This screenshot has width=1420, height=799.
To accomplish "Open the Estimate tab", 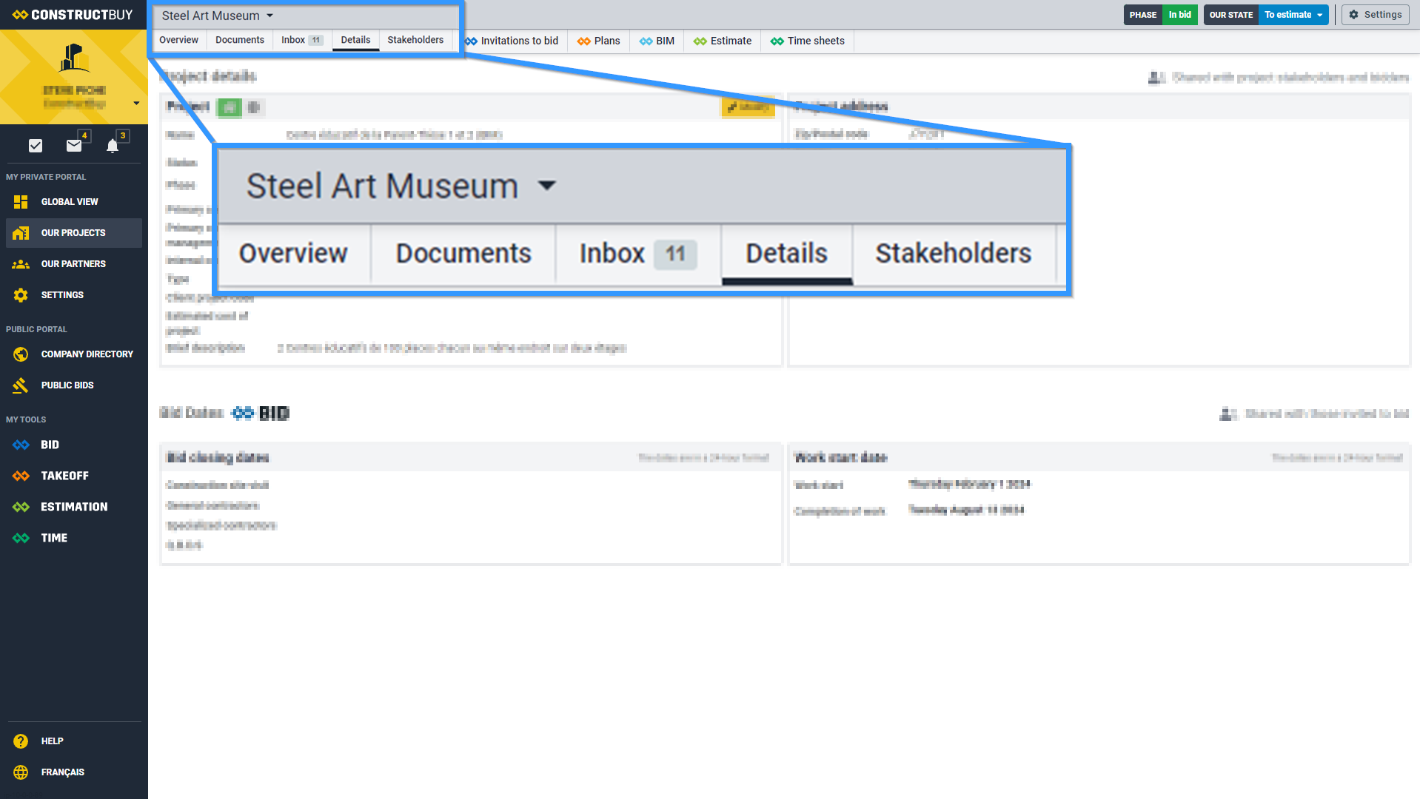I will click(723, 41).
